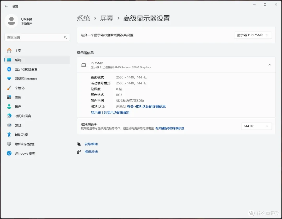
Task: Click the 位深度 value 8 位
Action: coord(119,89)
